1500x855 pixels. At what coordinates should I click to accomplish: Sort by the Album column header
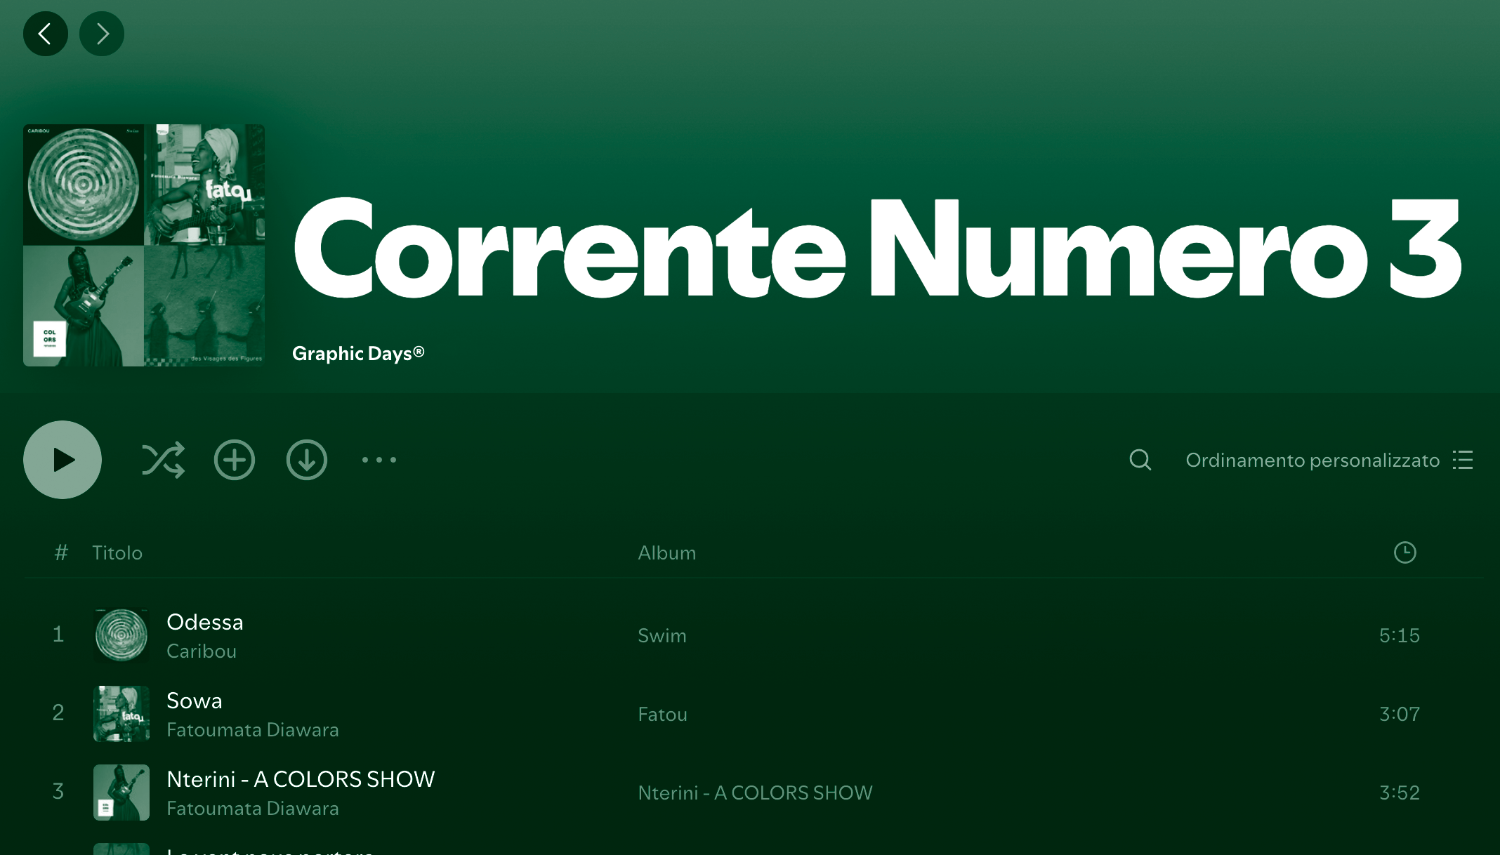click(x=667, y=553)
